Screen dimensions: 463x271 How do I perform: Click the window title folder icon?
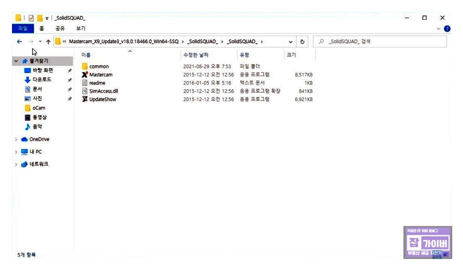(x=18, y=18)
